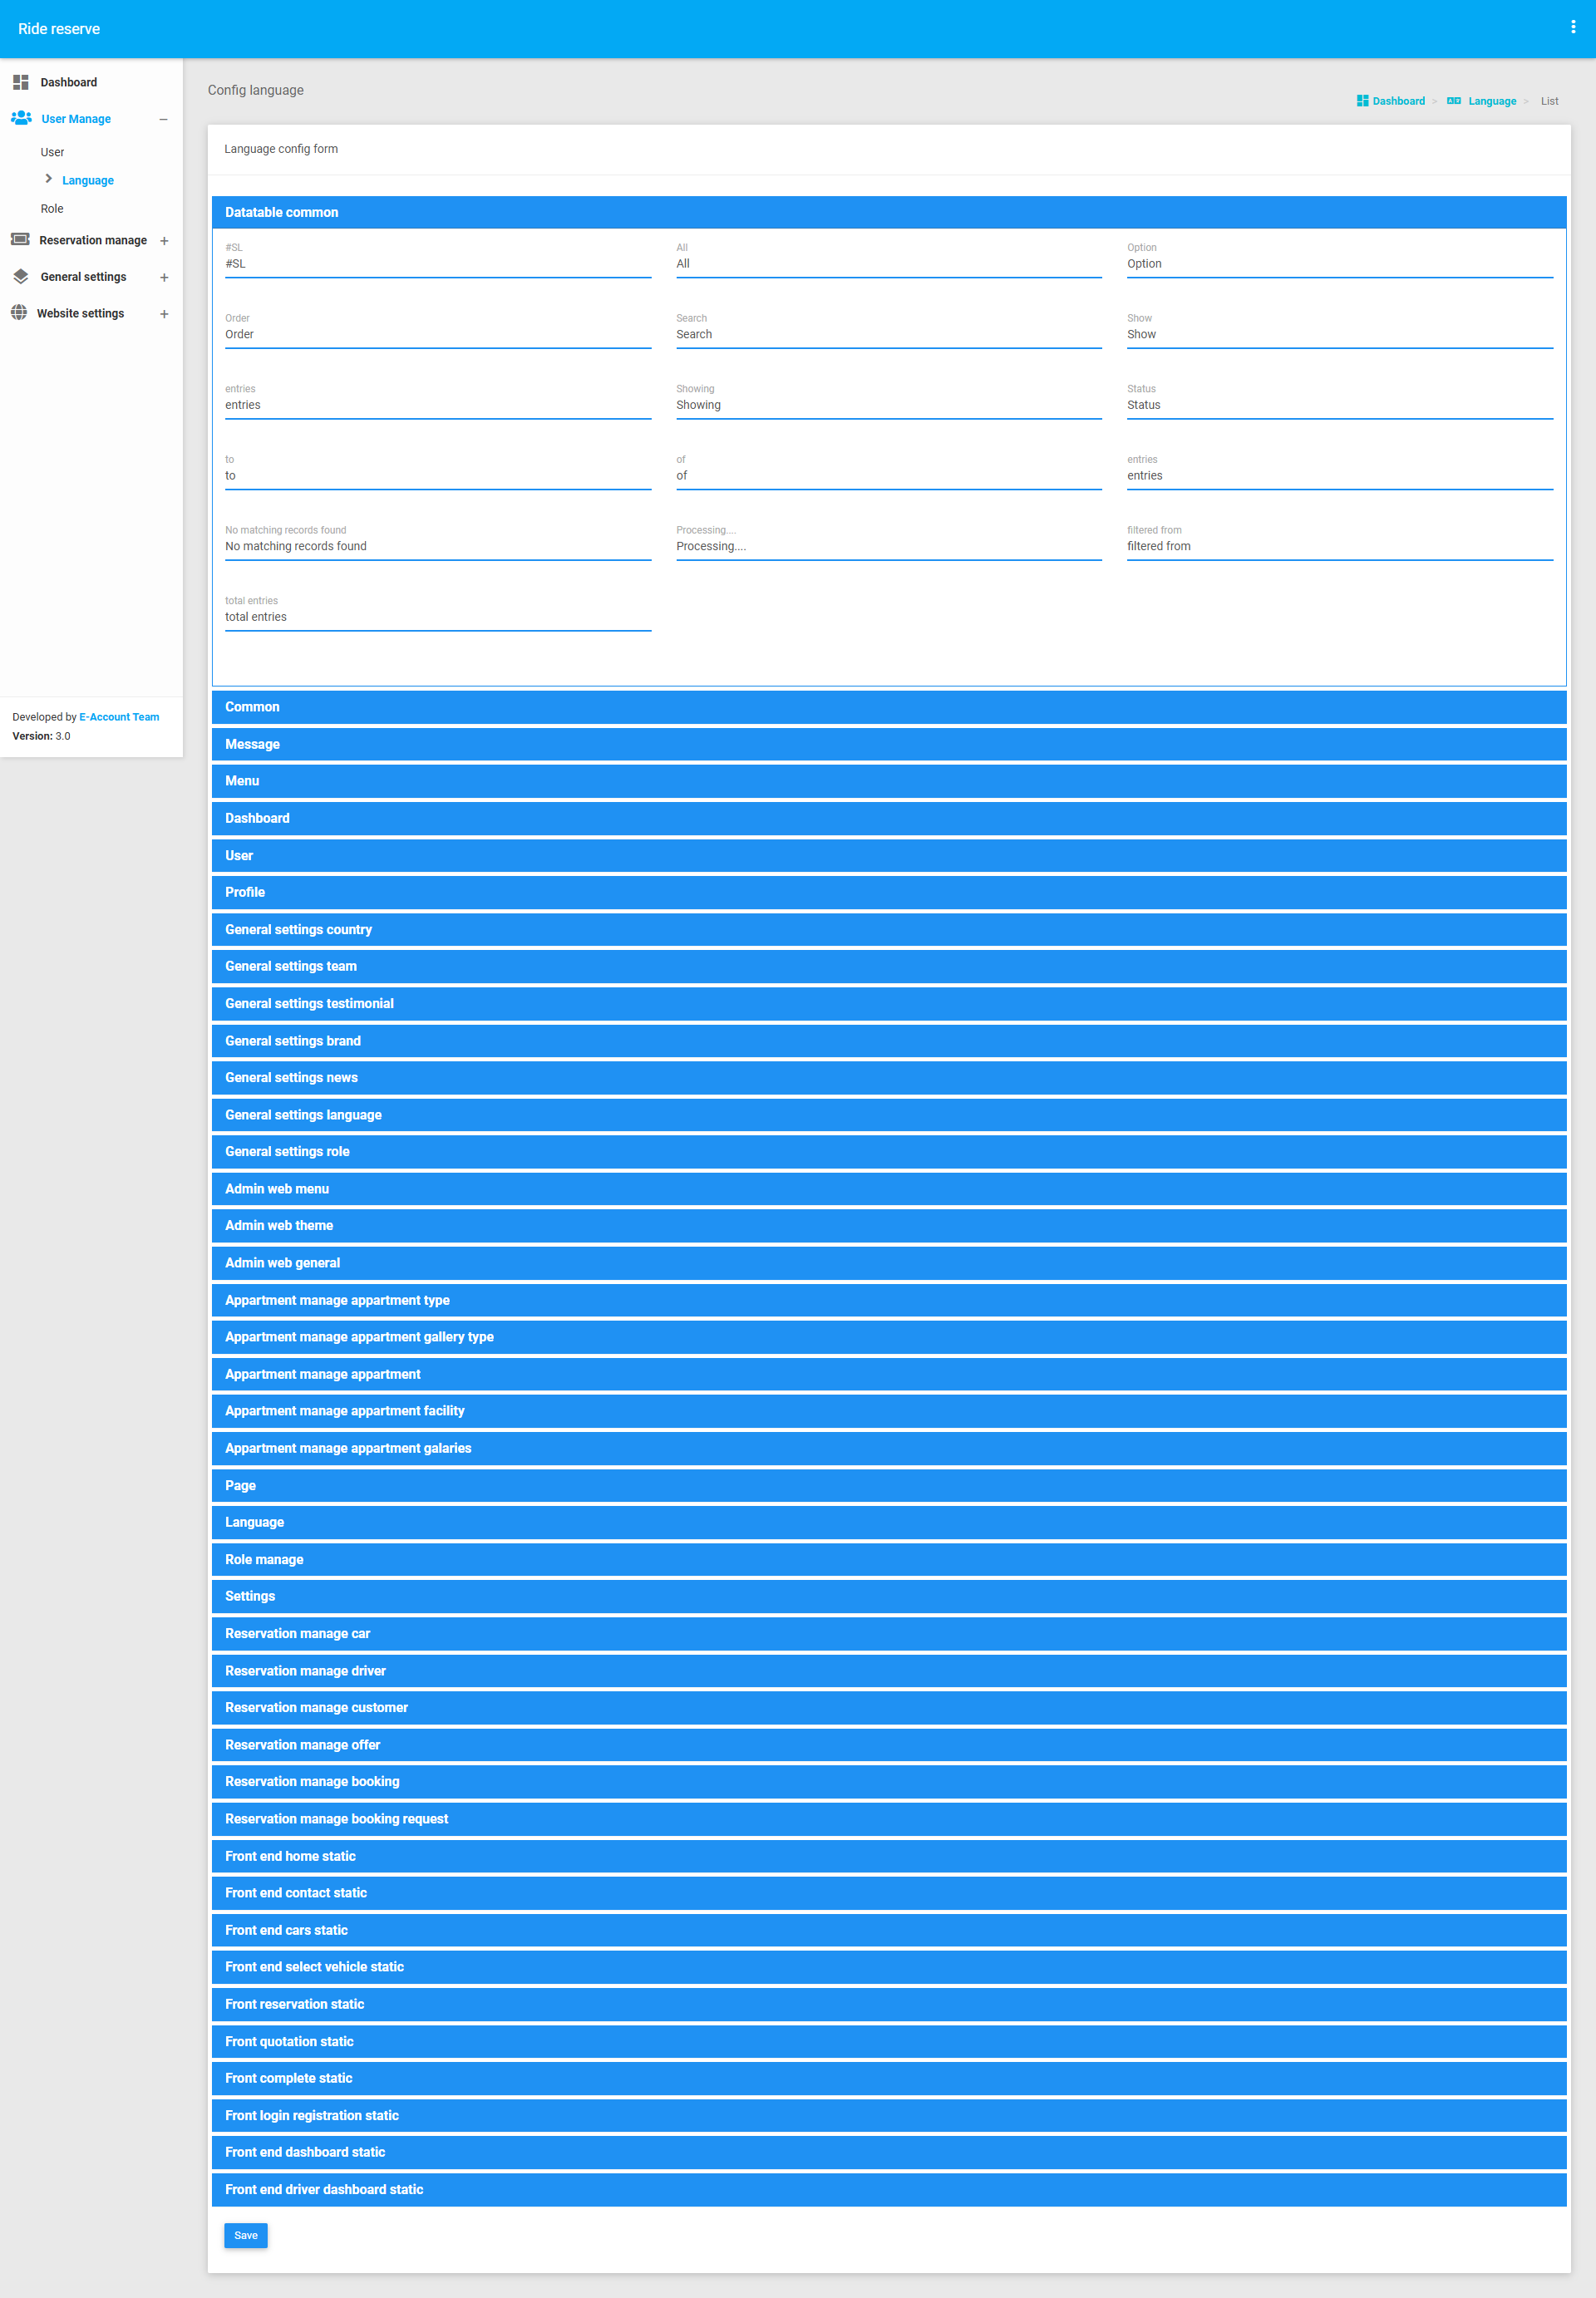
Task: Click the Dashboard grid icon in sidebar
Action: point(20,82)
